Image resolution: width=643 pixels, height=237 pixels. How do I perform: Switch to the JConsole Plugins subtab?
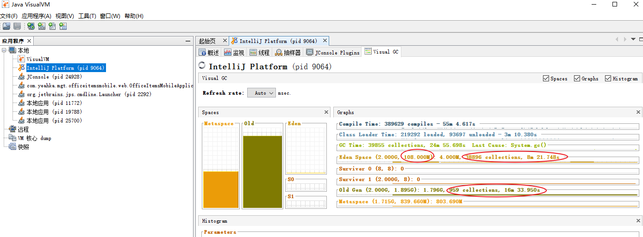(x=333, y=53)
